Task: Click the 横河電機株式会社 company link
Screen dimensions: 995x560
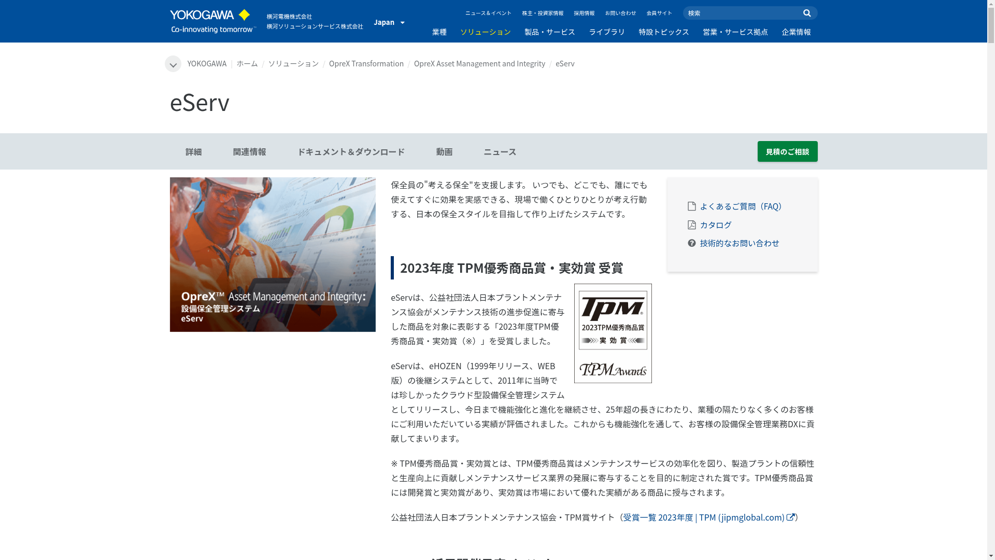Action: coord(289,17)
